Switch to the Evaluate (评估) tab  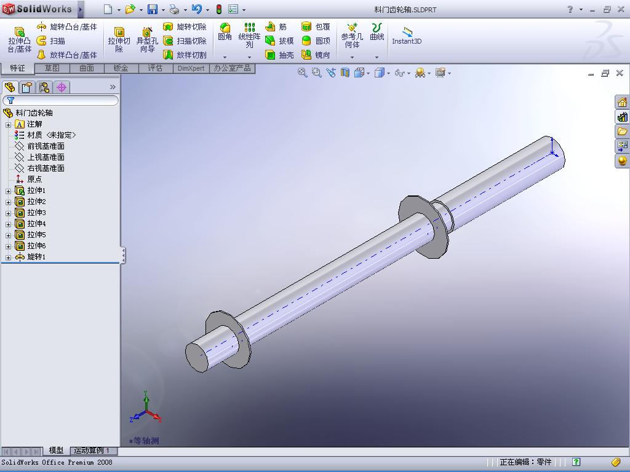tap(155, 68)
